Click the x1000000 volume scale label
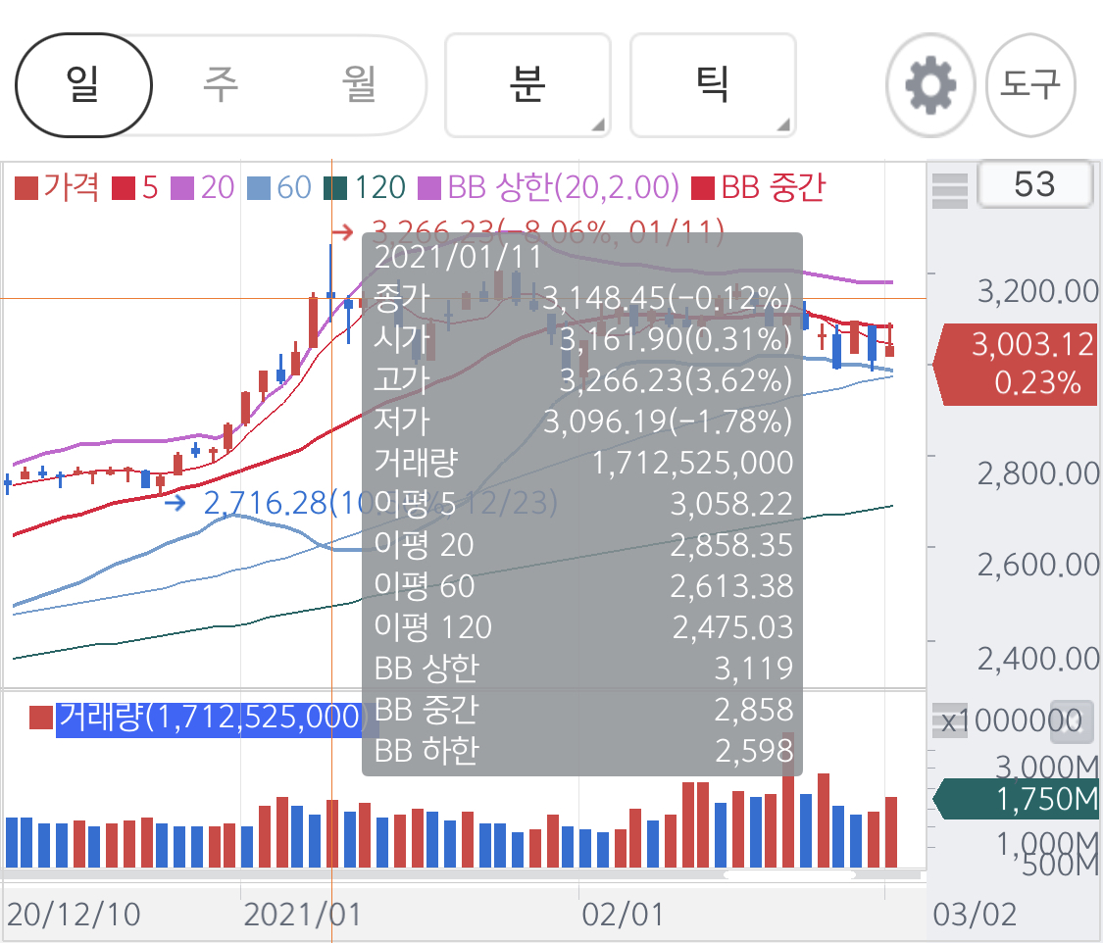 1012,721
